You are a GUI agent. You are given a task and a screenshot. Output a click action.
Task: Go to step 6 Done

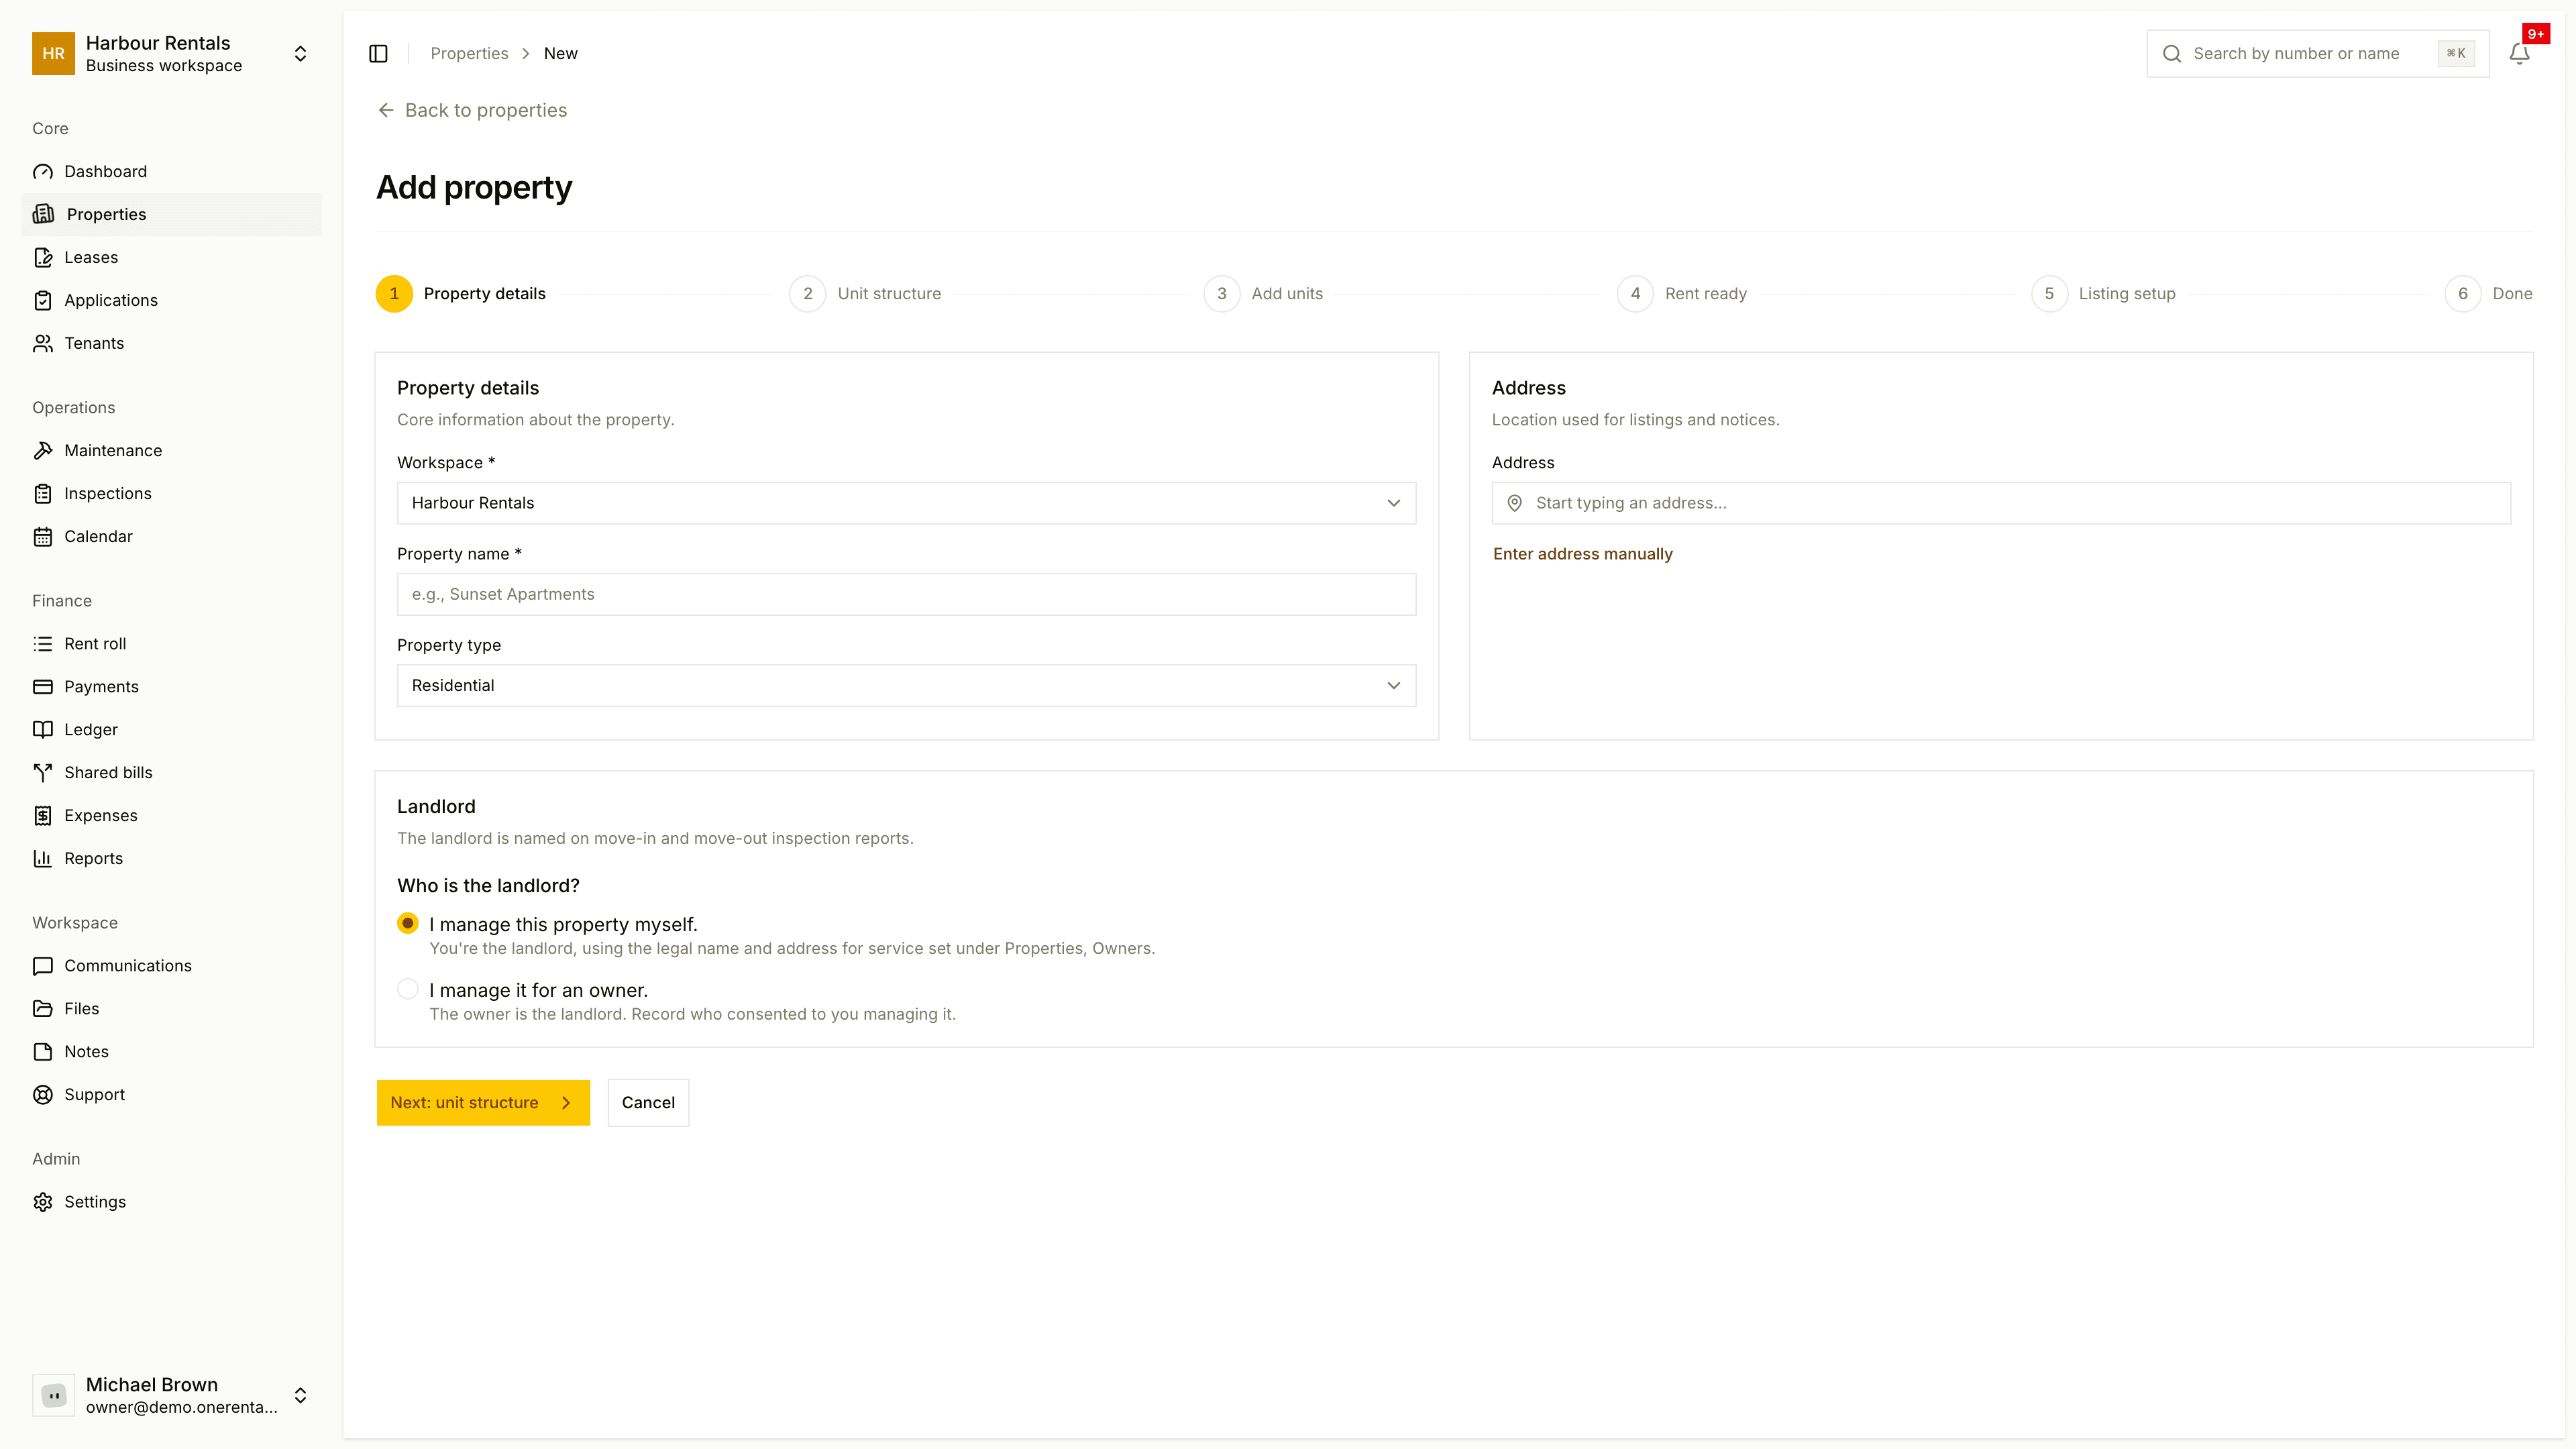tap(2488, 294)
